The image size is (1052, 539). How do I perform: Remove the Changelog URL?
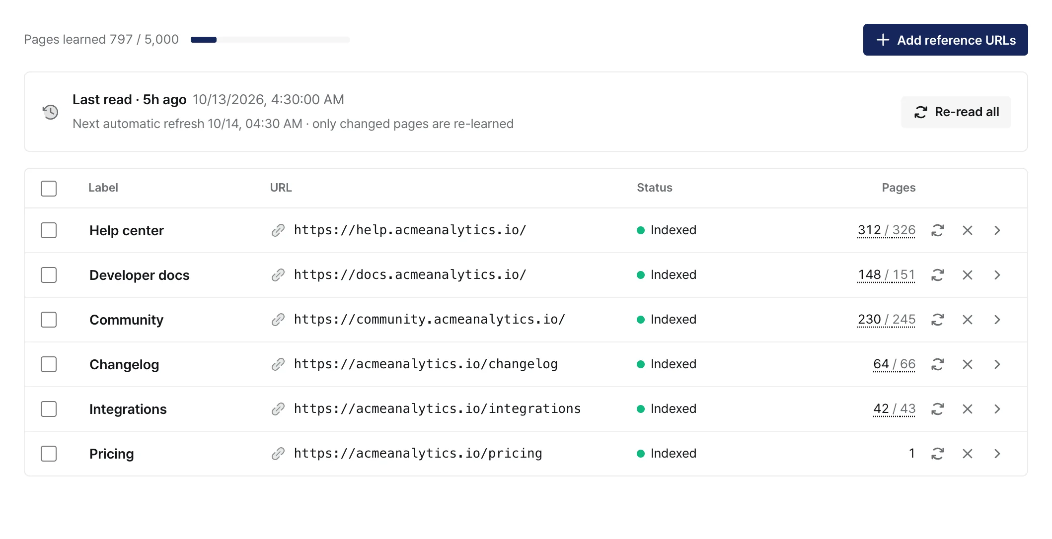click(967, 364)
